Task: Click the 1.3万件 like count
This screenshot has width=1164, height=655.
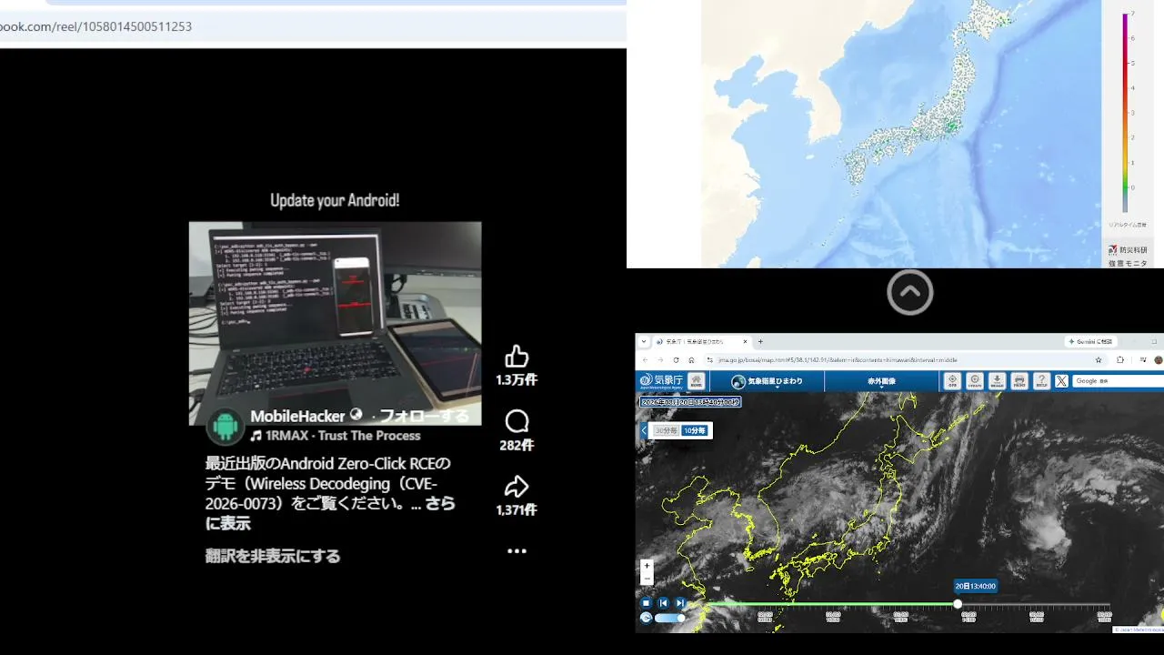Action: point(517,380)
